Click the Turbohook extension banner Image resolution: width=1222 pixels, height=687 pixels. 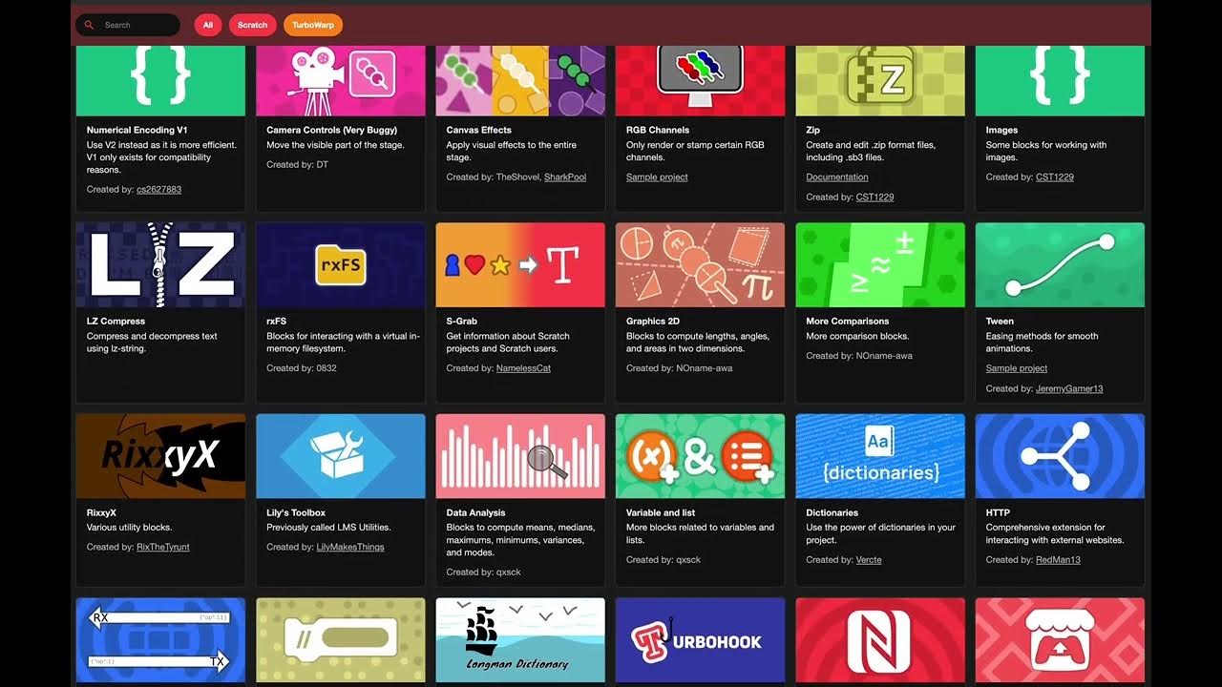(x=701, y=641)
